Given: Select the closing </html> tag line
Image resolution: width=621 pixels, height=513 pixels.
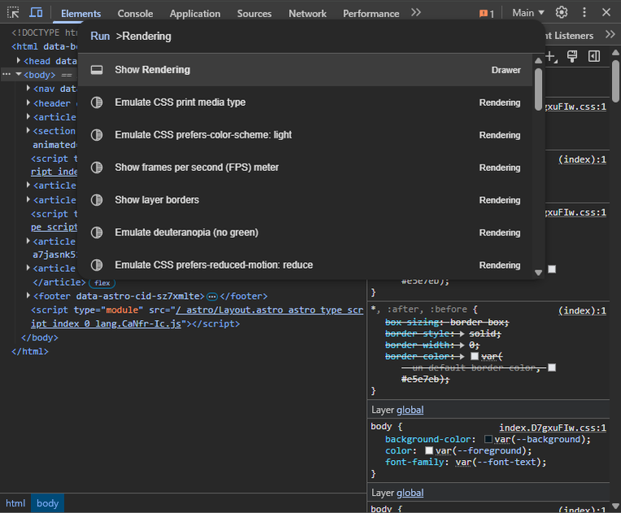Looking at the screenshot, I should (29, 352).
